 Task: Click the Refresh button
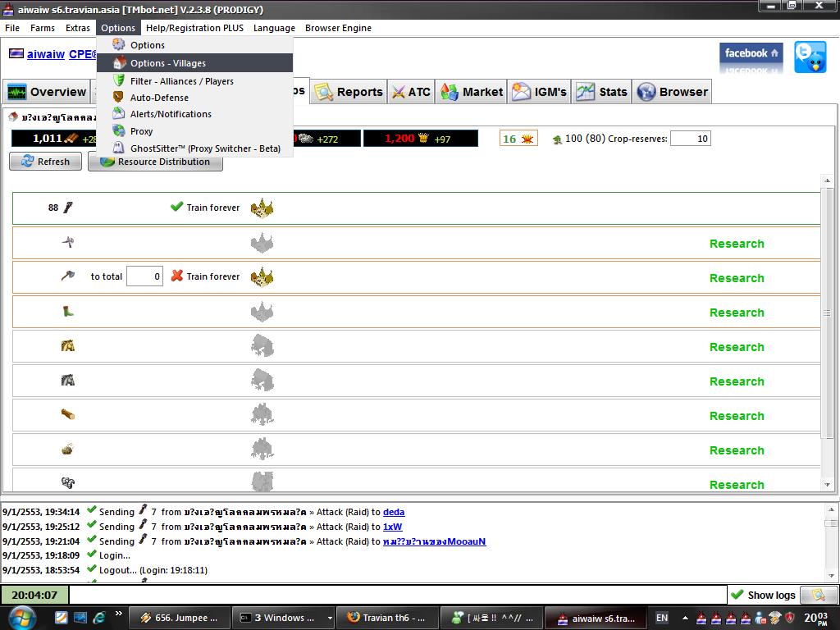point(46,162)
